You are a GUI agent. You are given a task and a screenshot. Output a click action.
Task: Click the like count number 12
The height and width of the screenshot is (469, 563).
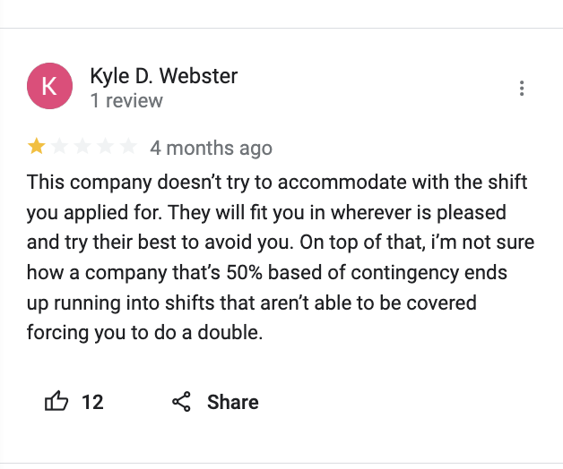92,402
